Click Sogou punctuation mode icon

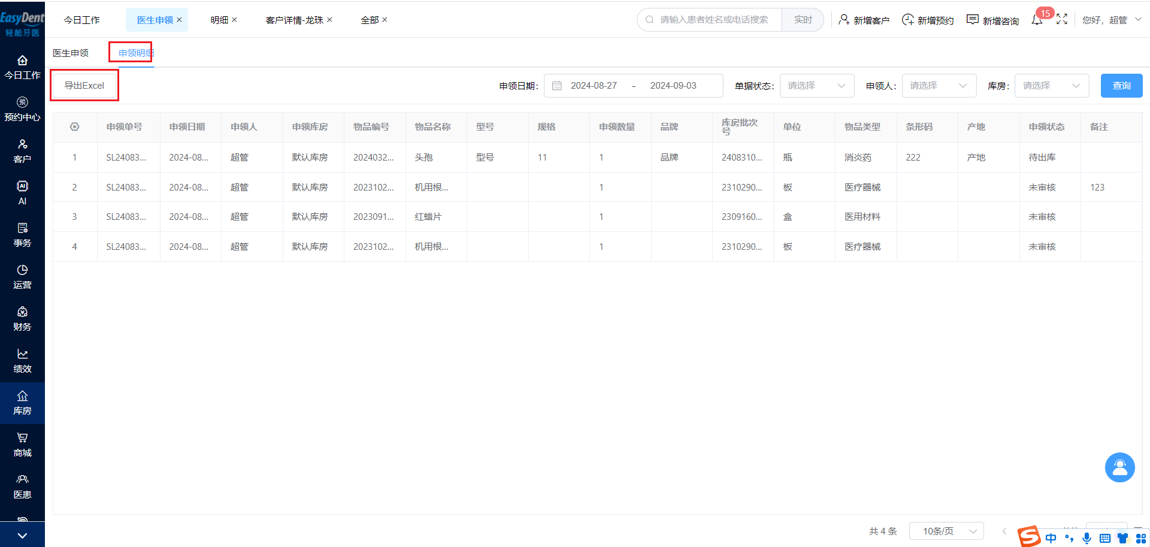(1069, 538)
